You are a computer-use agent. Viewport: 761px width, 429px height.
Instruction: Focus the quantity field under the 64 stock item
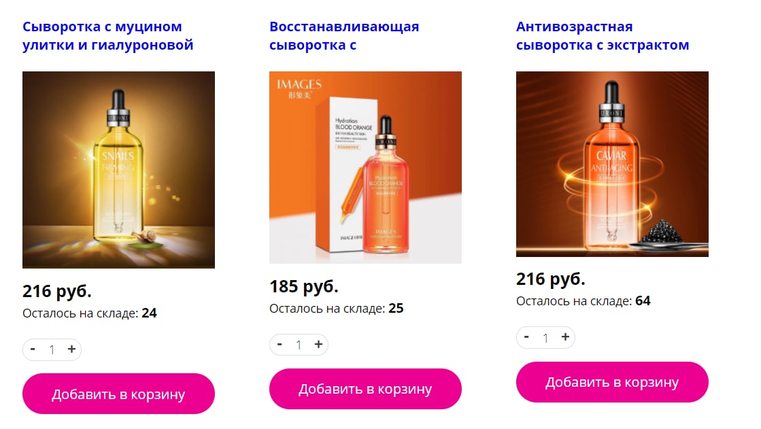pos(545,338)
